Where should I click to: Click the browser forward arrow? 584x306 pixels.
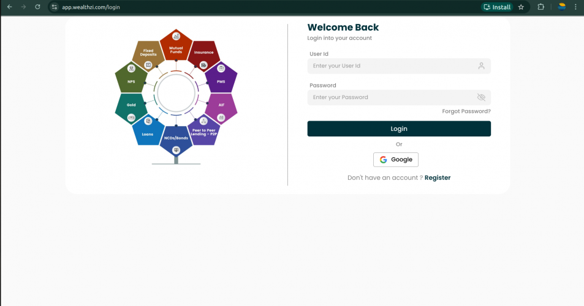(23, 7)
